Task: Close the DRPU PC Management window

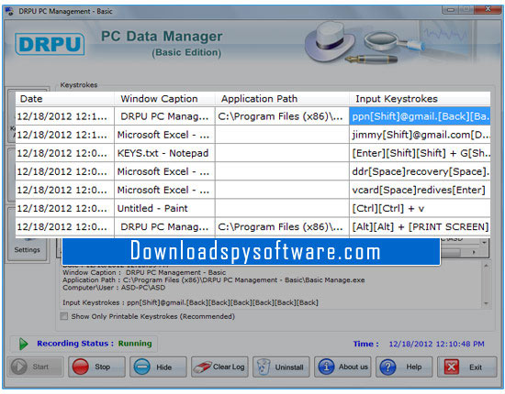Action: coord(488,9)
